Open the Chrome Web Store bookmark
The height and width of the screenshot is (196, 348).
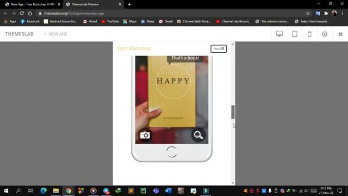[x=194, y=21]
